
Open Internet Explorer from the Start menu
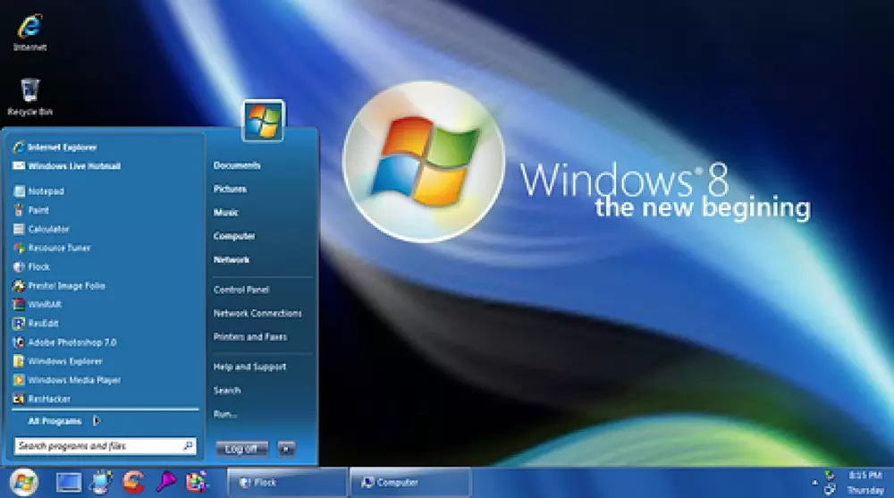[x=62, y=147]
